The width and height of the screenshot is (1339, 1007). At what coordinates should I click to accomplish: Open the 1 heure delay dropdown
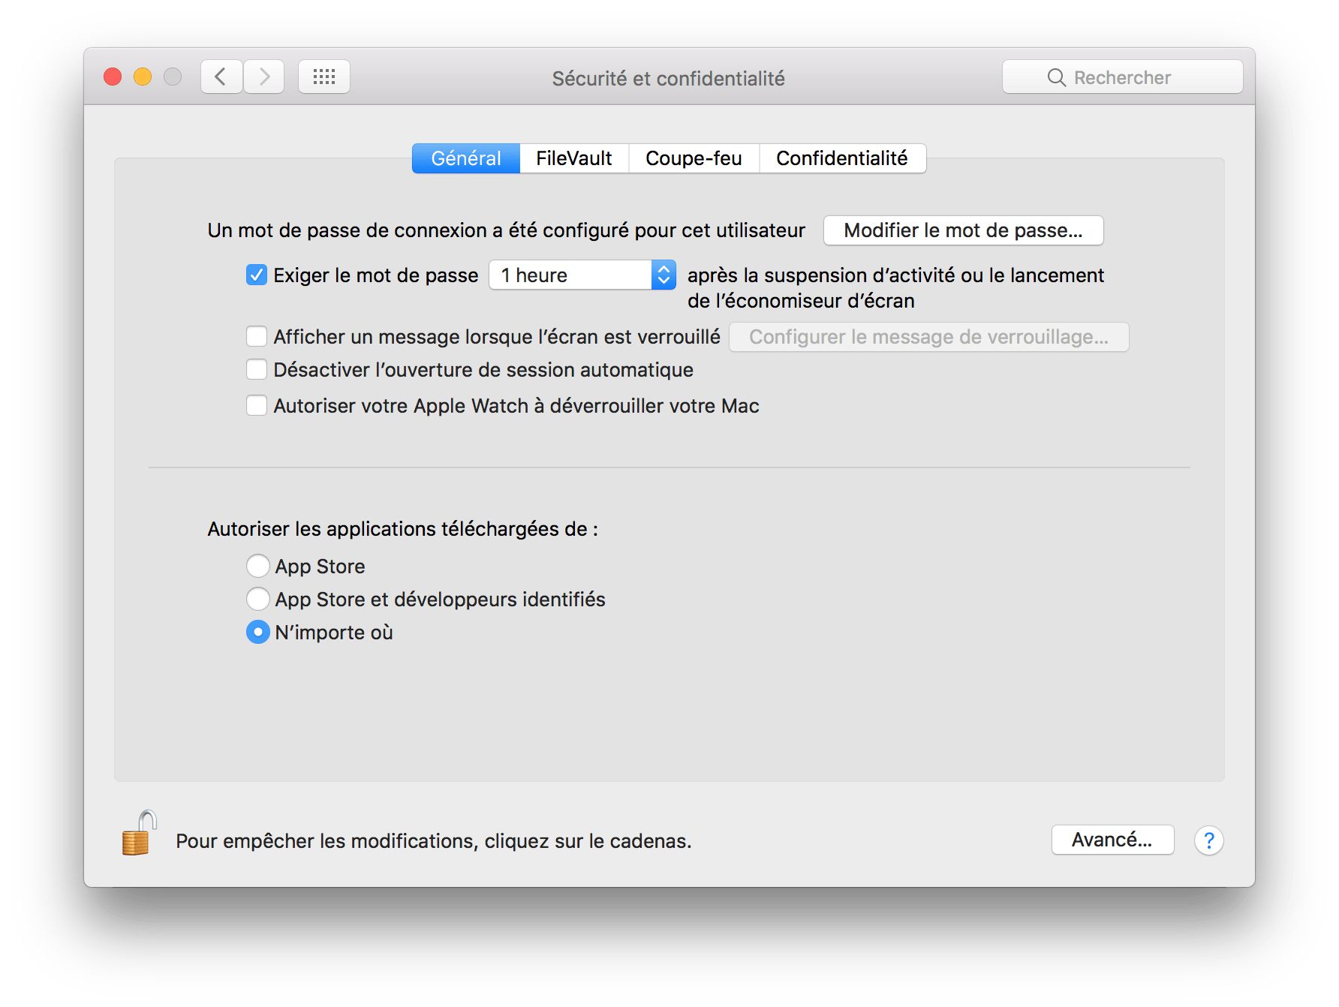582,275
